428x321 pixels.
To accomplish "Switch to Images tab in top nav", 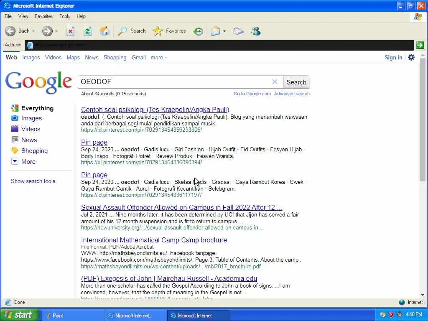I will (31, 58).
